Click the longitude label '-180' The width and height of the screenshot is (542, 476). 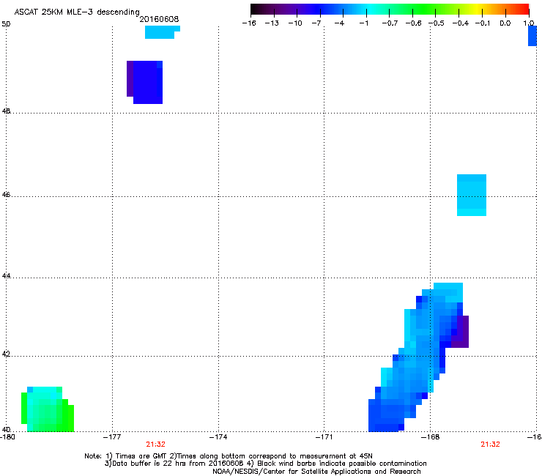click(x=7, y=437)
